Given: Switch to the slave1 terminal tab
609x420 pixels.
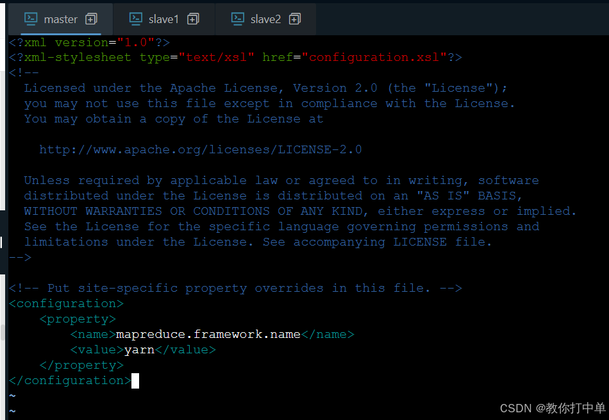Looking at the screenshot, I should pyautogui.click(x=163, y=19).
